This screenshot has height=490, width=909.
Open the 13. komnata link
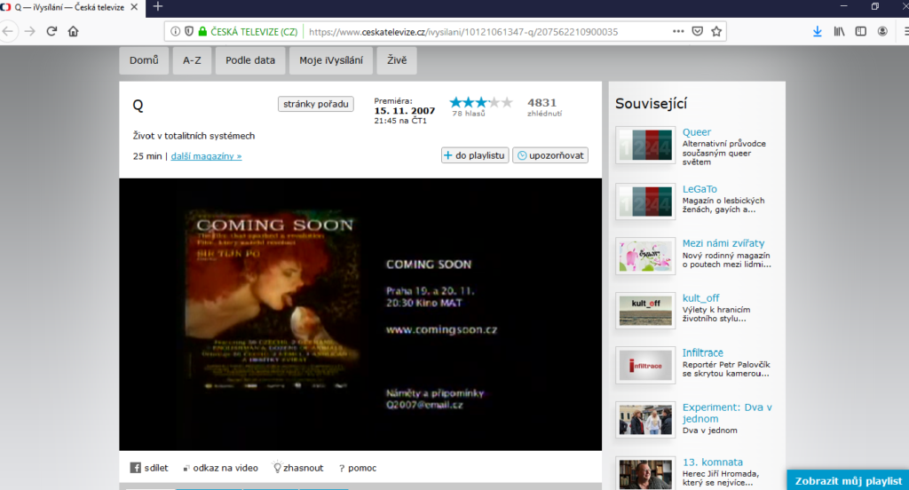tap(713, 462)
